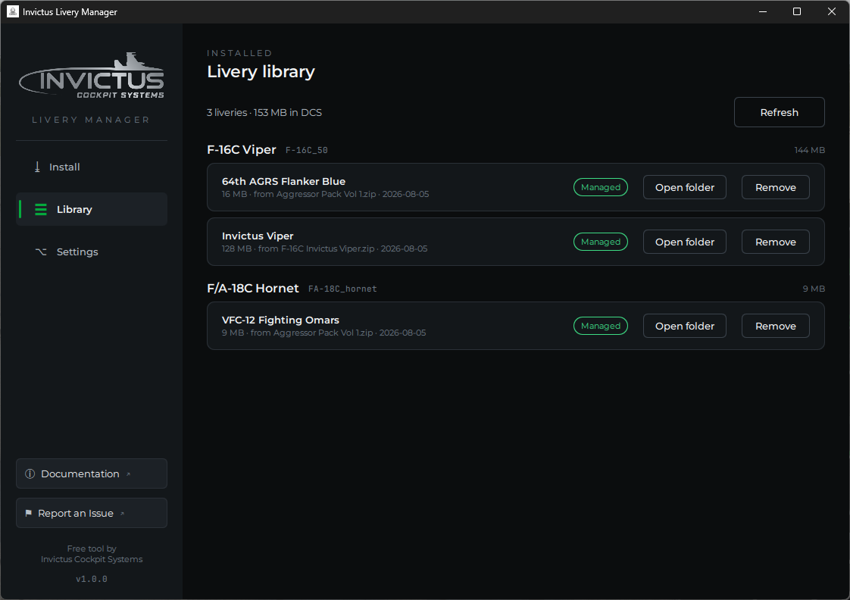Open folder for VFC-12 Fighting Omars
Viewport: 850px width, 600px height.
(x=685, y=326)
